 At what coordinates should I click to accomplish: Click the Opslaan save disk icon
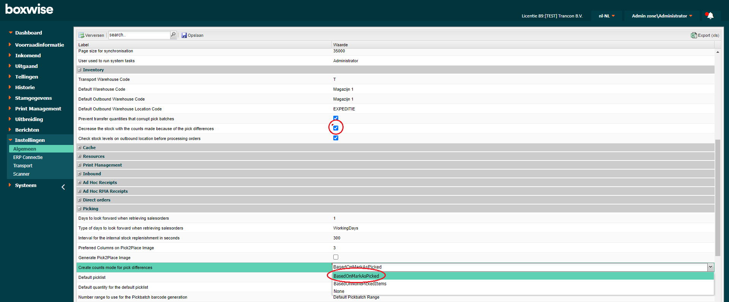[184, 35]
